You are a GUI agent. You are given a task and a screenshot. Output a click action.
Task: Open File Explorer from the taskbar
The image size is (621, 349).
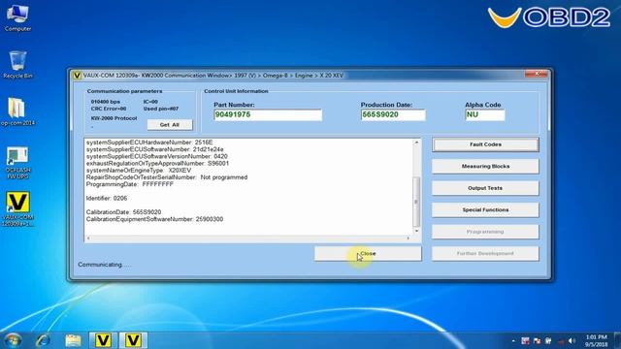click(74, 340)
